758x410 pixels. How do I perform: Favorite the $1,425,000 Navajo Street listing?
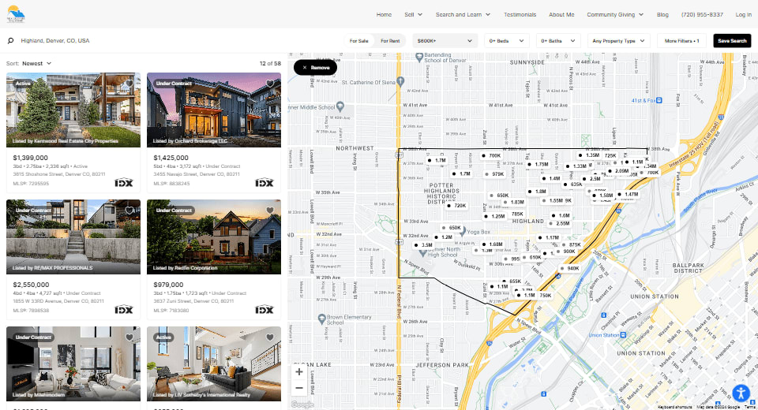click(270, 84)
